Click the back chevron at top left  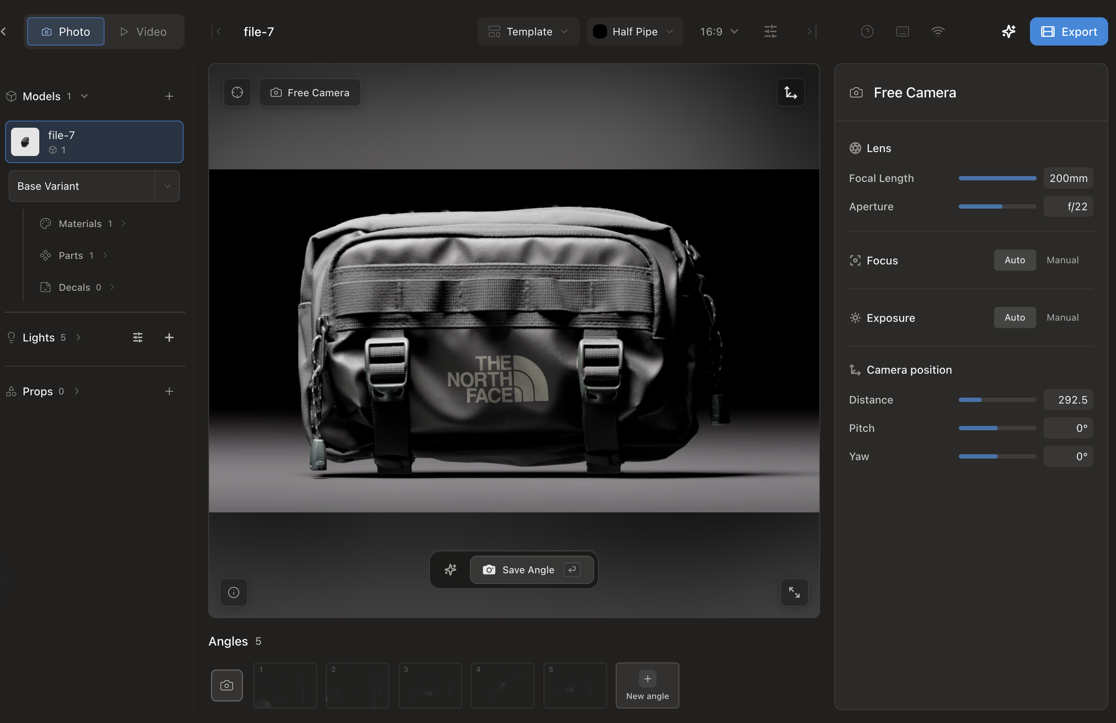pyautogui.click(x=4, y=31)
